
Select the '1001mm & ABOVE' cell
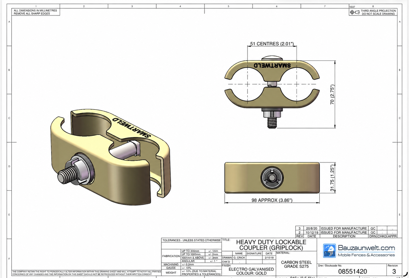click(193, 258)
